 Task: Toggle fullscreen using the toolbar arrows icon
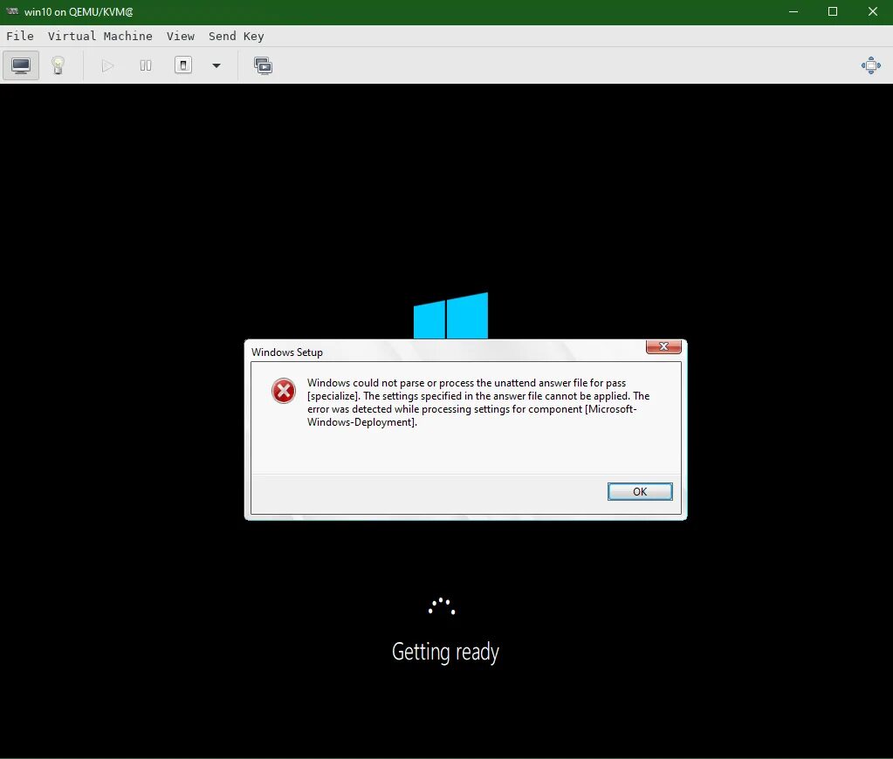(871, 65)
